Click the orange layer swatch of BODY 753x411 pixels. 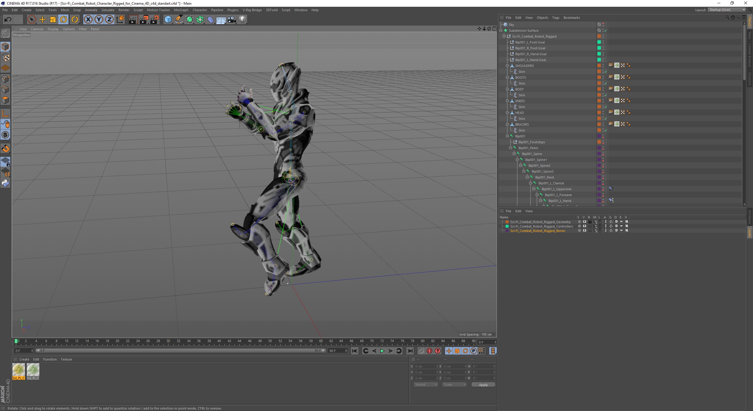coord(599,89)
